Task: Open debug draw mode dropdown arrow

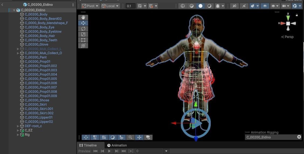Action: coord(223,6)
